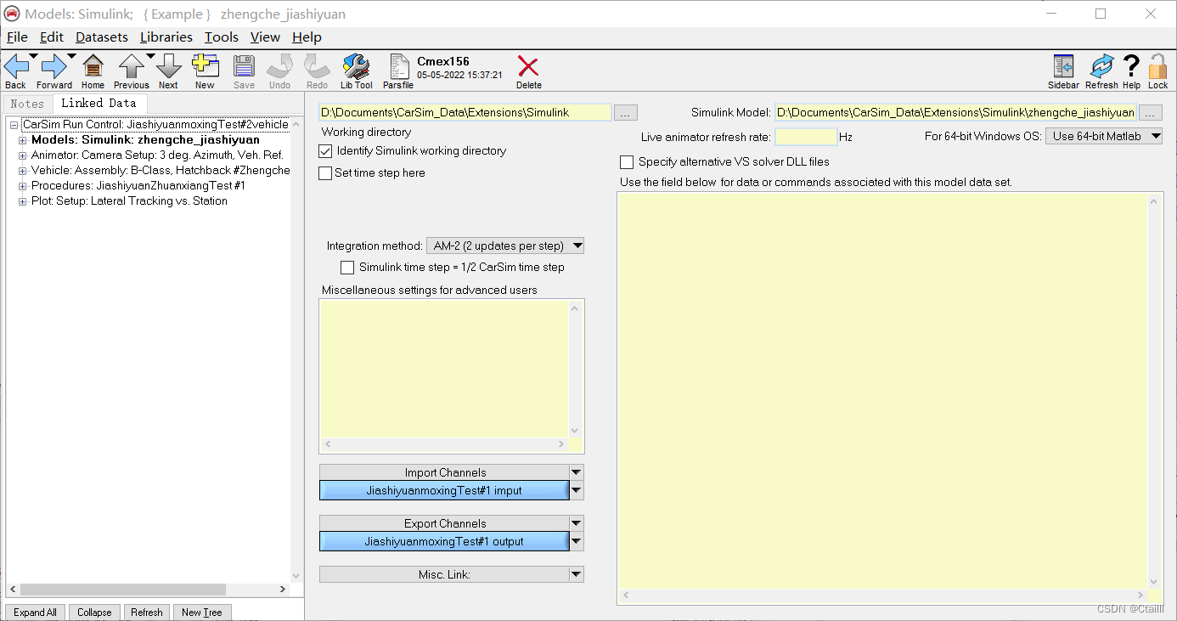Click the CarSim application icon in title bar
The image size is (1177, 621).
coord(12,14)
